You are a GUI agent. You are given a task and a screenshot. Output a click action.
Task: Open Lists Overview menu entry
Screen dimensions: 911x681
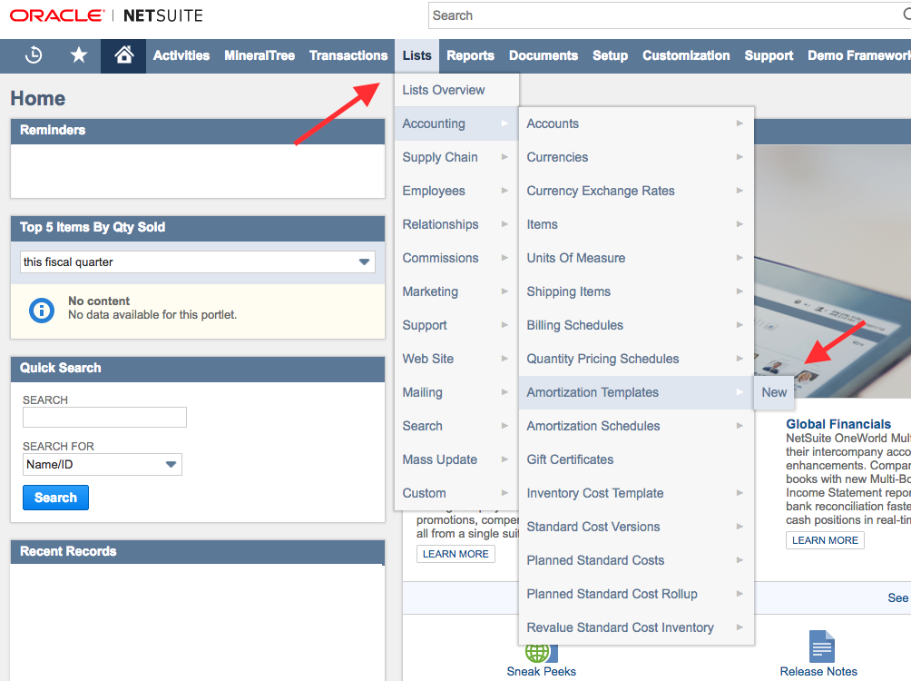point(444,90)
